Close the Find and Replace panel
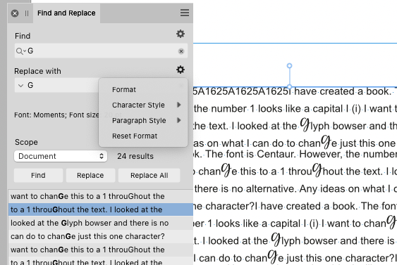Image resolution: width=397 pixels, height=265 pixels. tap(15, 13)
